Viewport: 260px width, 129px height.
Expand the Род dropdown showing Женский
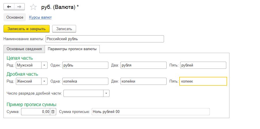click(44, 81)
